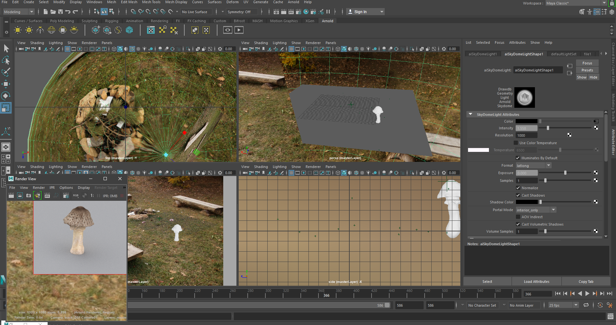Click the Arnold area light shelf icon
Image resolution: width=616 pixels, height=325 pixels.
coord(18,30)
